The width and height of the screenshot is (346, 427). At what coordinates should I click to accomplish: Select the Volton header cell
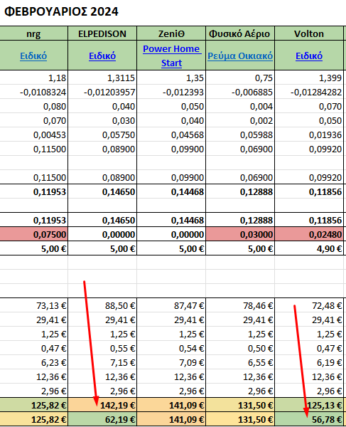coord(309,33)
